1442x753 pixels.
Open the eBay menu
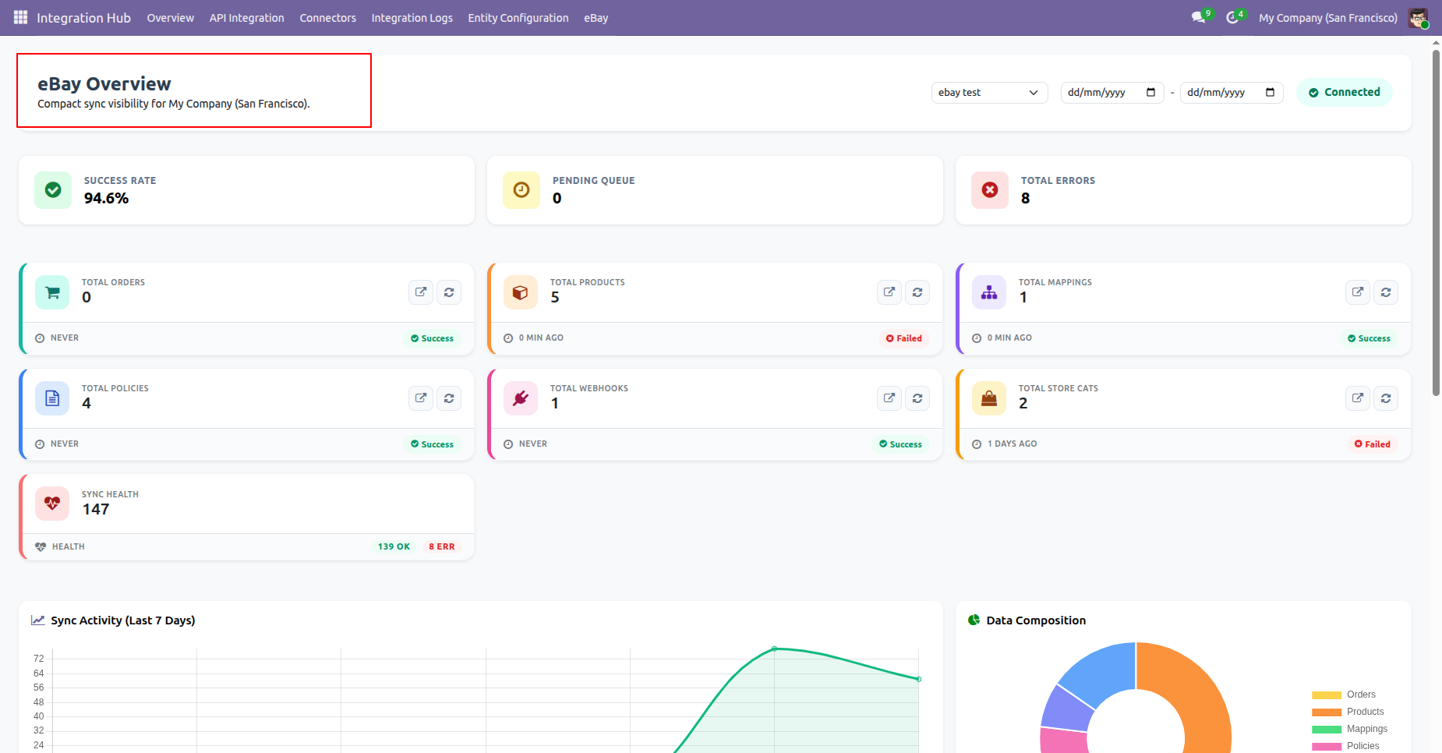596,18
